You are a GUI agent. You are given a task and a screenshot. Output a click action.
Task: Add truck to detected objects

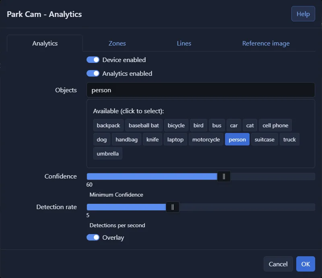pyautogui.click(x=289, y=139)
